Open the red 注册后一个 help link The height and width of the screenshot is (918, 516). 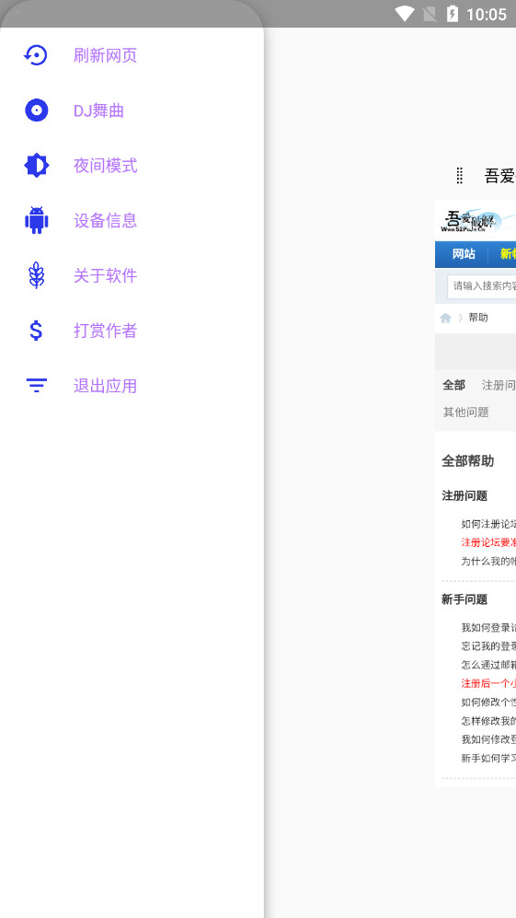coord(488,682)
